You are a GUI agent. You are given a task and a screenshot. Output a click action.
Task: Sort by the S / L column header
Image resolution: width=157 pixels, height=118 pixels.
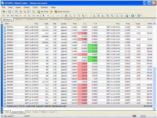82,24
